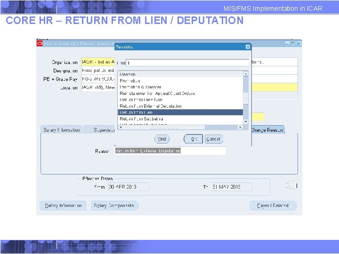Click the PB + Grade Pay field

point(98,79)
